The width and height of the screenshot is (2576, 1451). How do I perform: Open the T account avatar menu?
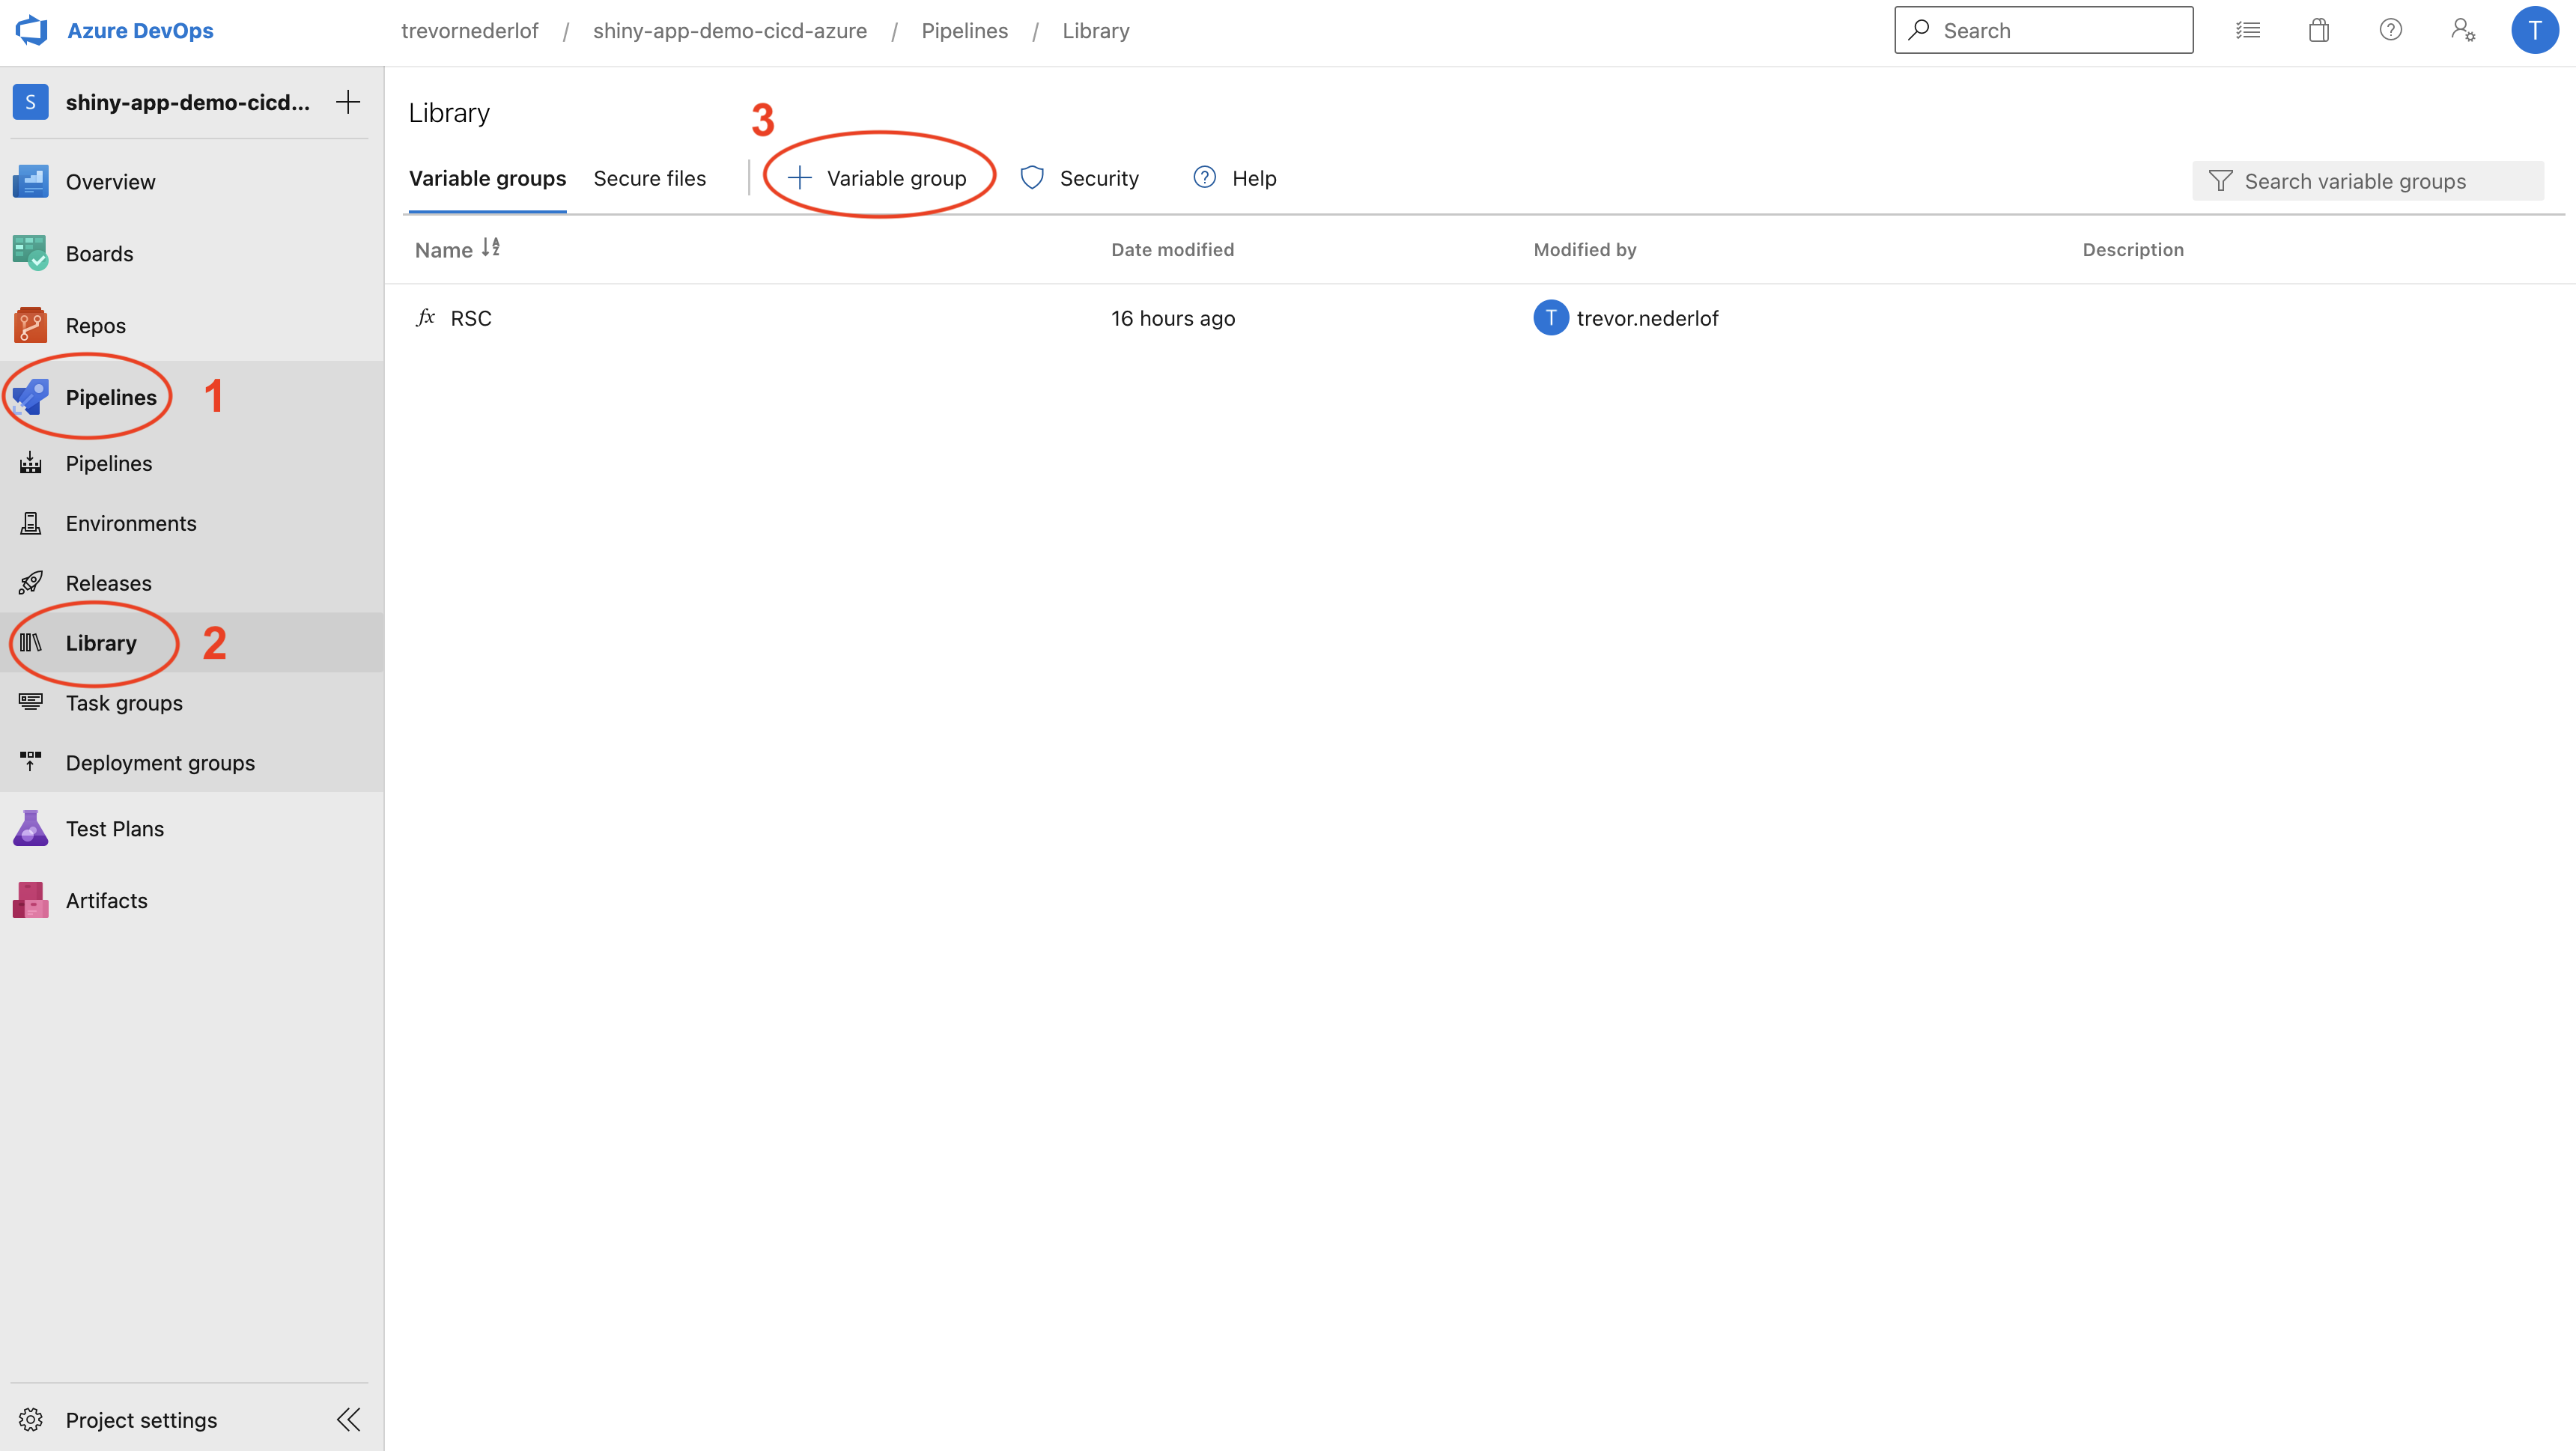point(2534,30)
